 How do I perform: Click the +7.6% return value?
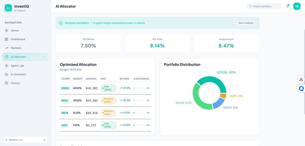126,113
